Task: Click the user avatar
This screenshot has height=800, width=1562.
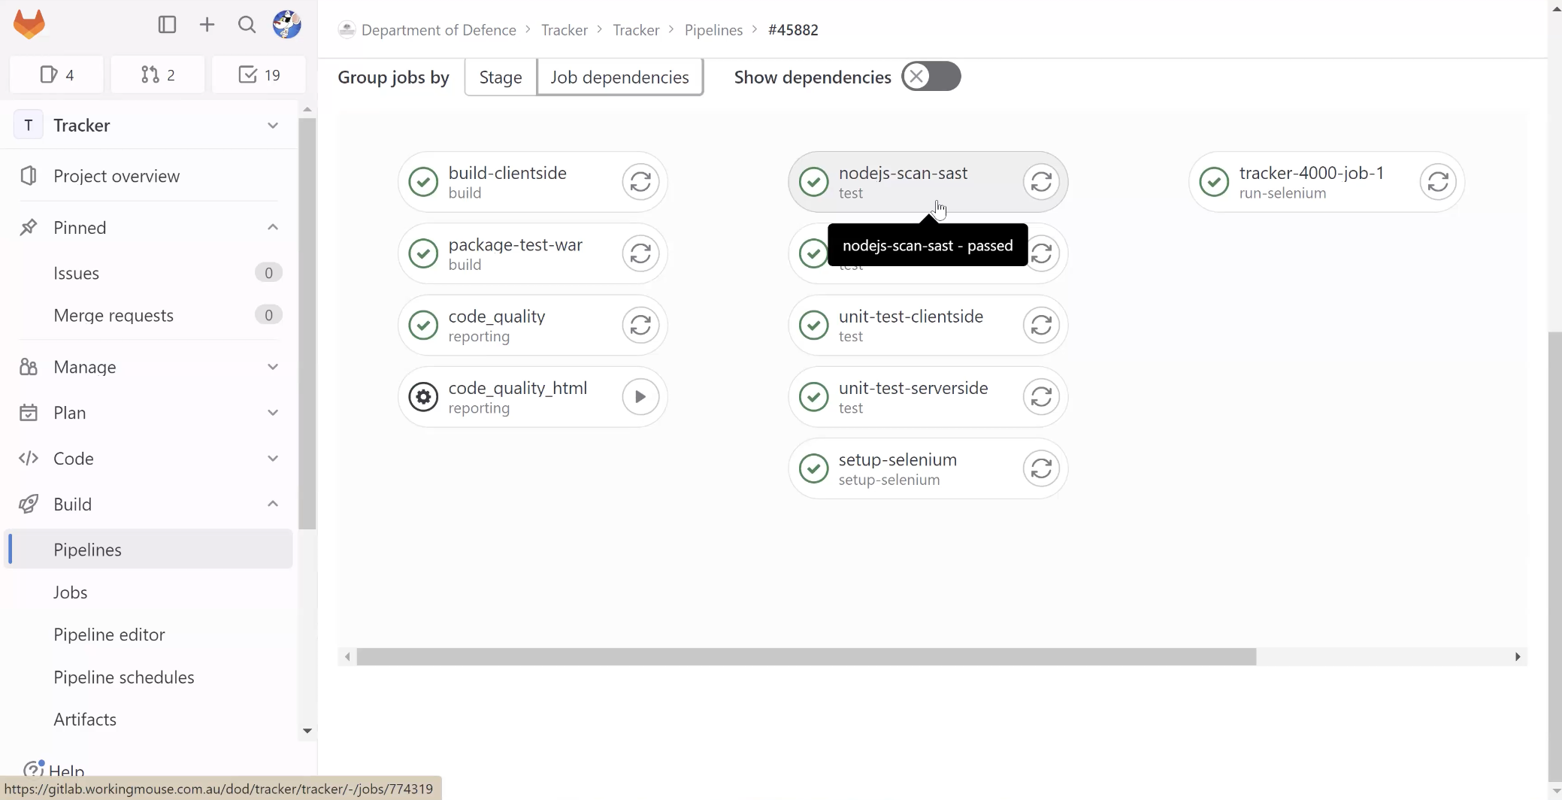Action: [x=286, y=24]
